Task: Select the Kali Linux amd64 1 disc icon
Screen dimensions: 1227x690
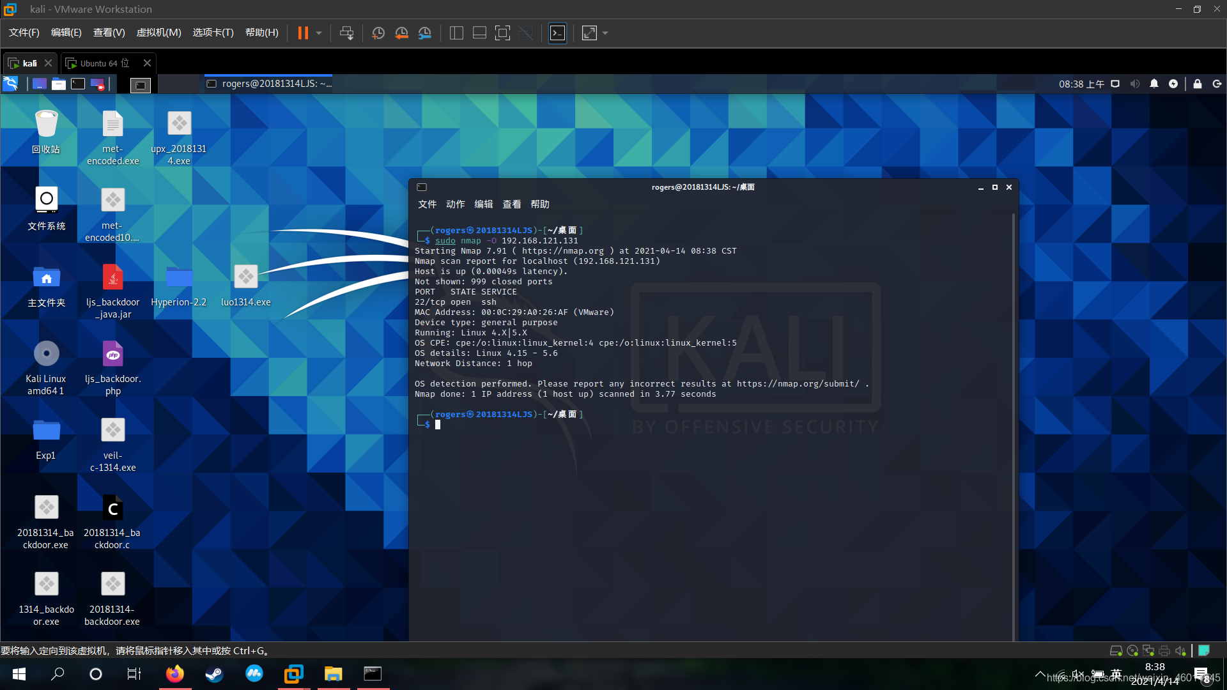Action: point(46,367)
